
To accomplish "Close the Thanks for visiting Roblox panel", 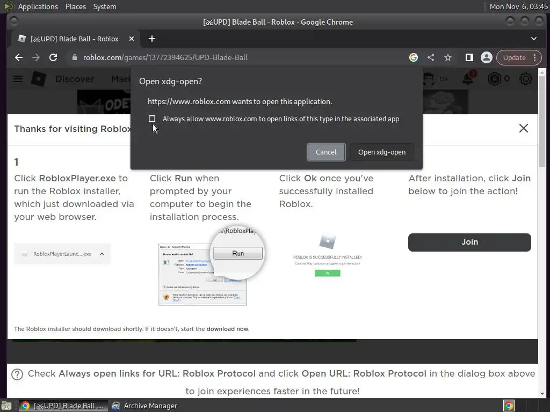I will click(x=523, y=128).
